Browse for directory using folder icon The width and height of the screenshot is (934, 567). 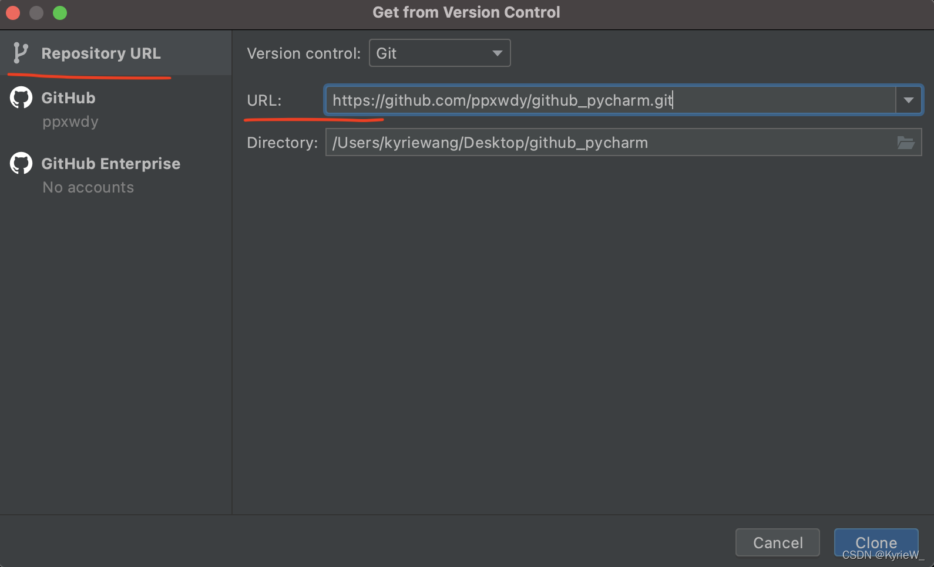pos(905,143)
